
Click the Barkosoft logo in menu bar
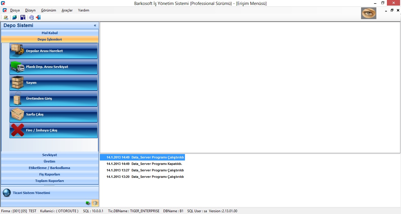(4, 10)
